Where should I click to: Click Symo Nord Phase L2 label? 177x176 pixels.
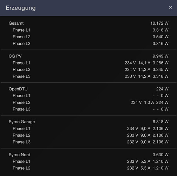[21, 168]
